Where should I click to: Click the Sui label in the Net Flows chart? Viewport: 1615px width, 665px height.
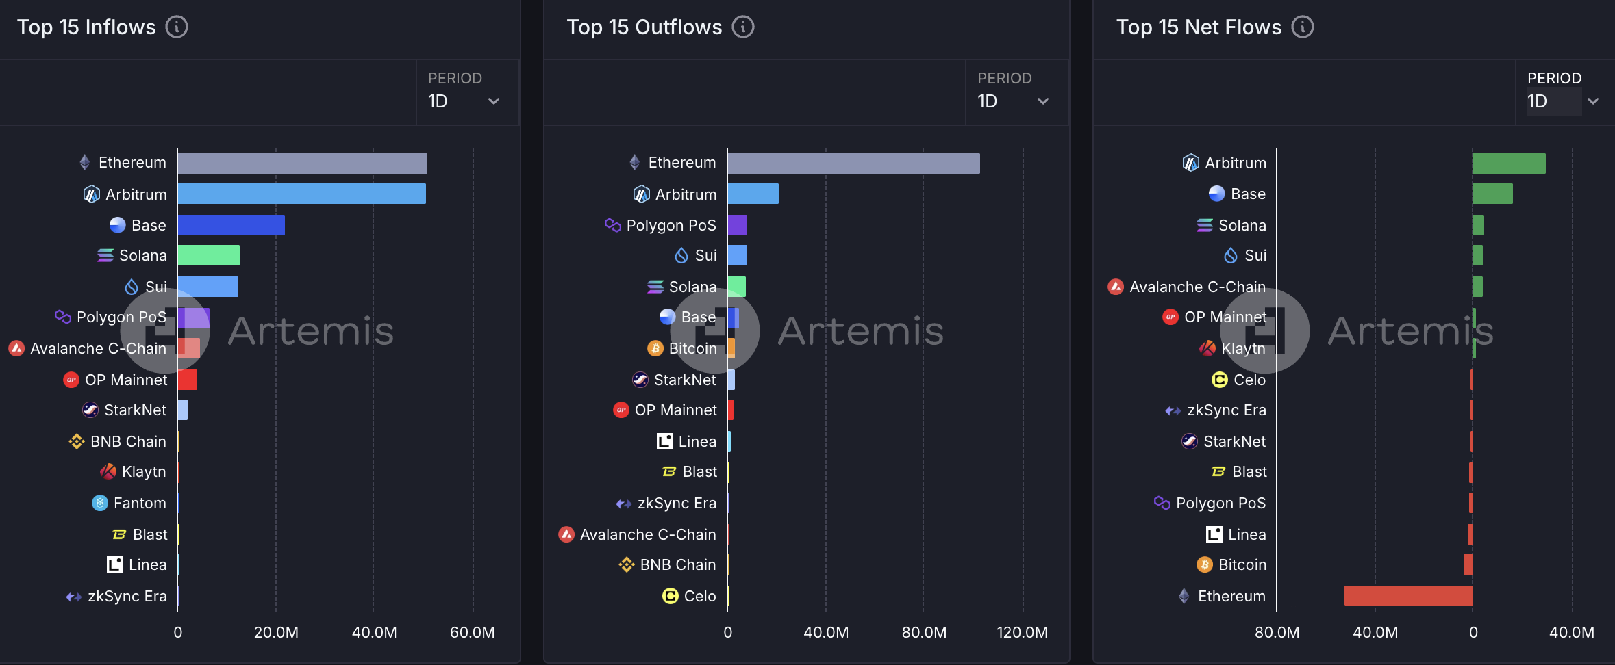1255,255
